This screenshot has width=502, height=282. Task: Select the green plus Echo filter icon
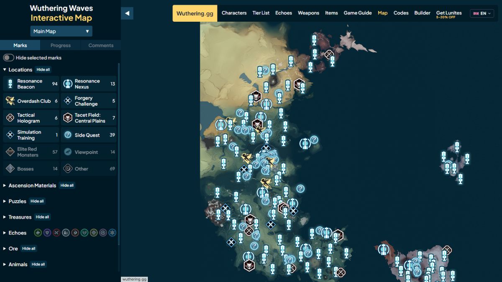(38, 233)
